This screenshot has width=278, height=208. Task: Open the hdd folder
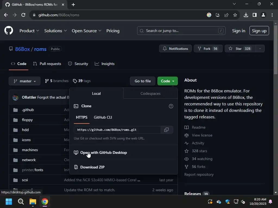[25, 130]
